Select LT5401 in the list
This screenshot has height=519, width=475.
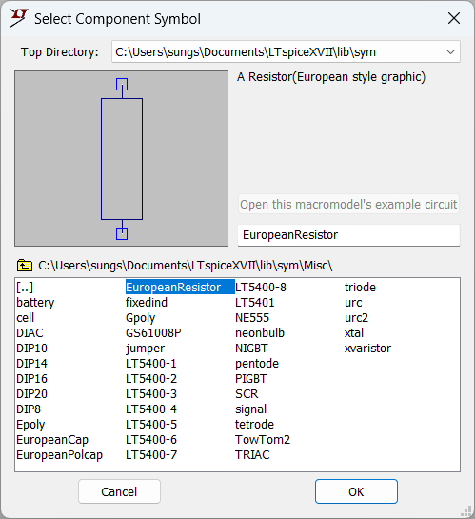pyautogui.click(x=255, y=303)
